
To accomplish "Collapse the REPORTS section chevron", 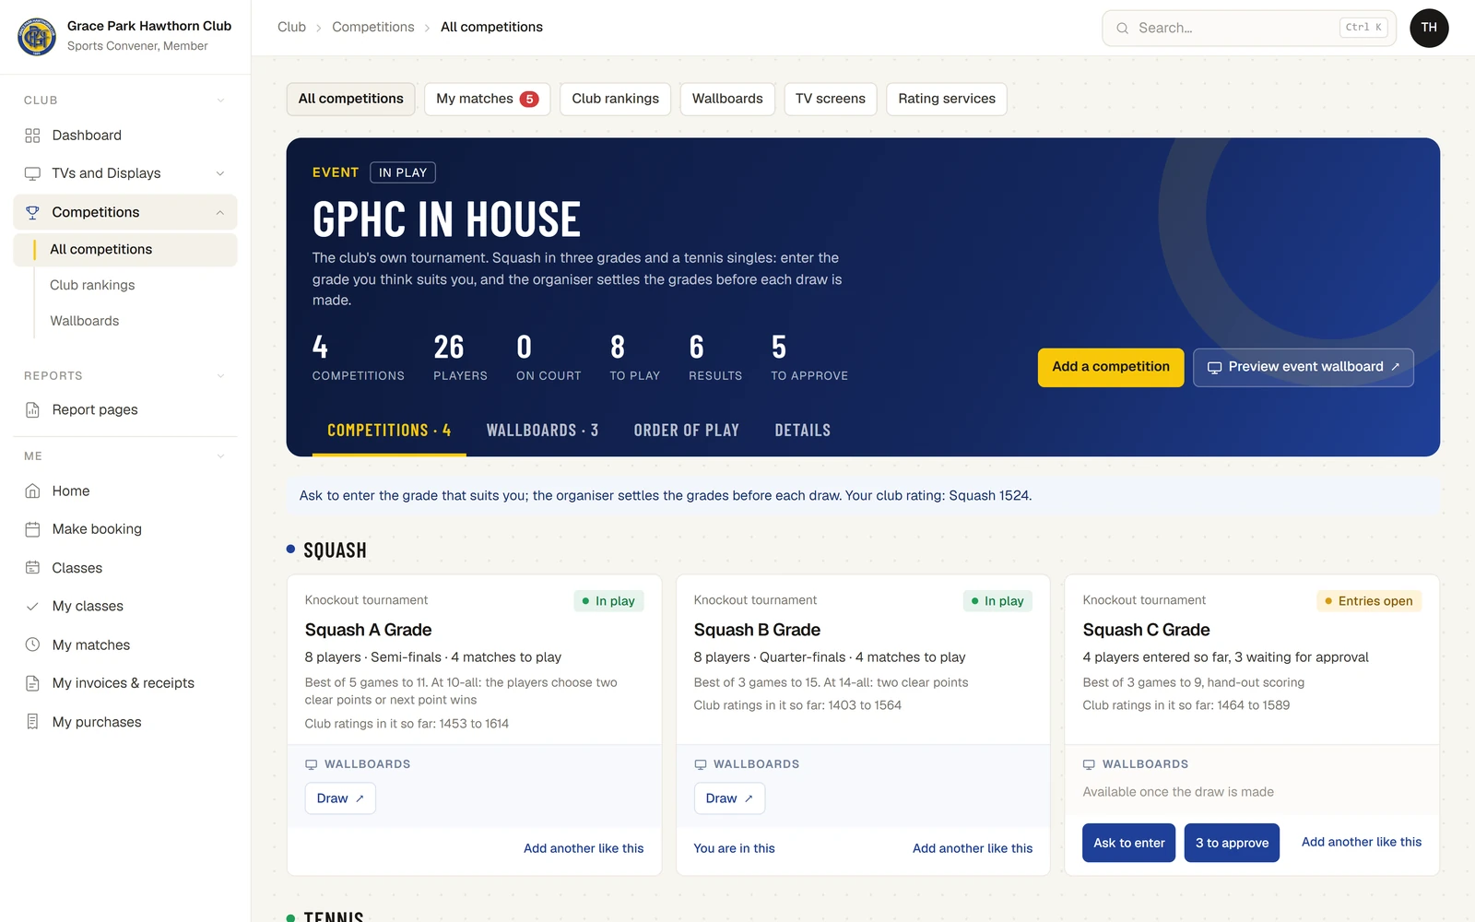I will (220, 375).
